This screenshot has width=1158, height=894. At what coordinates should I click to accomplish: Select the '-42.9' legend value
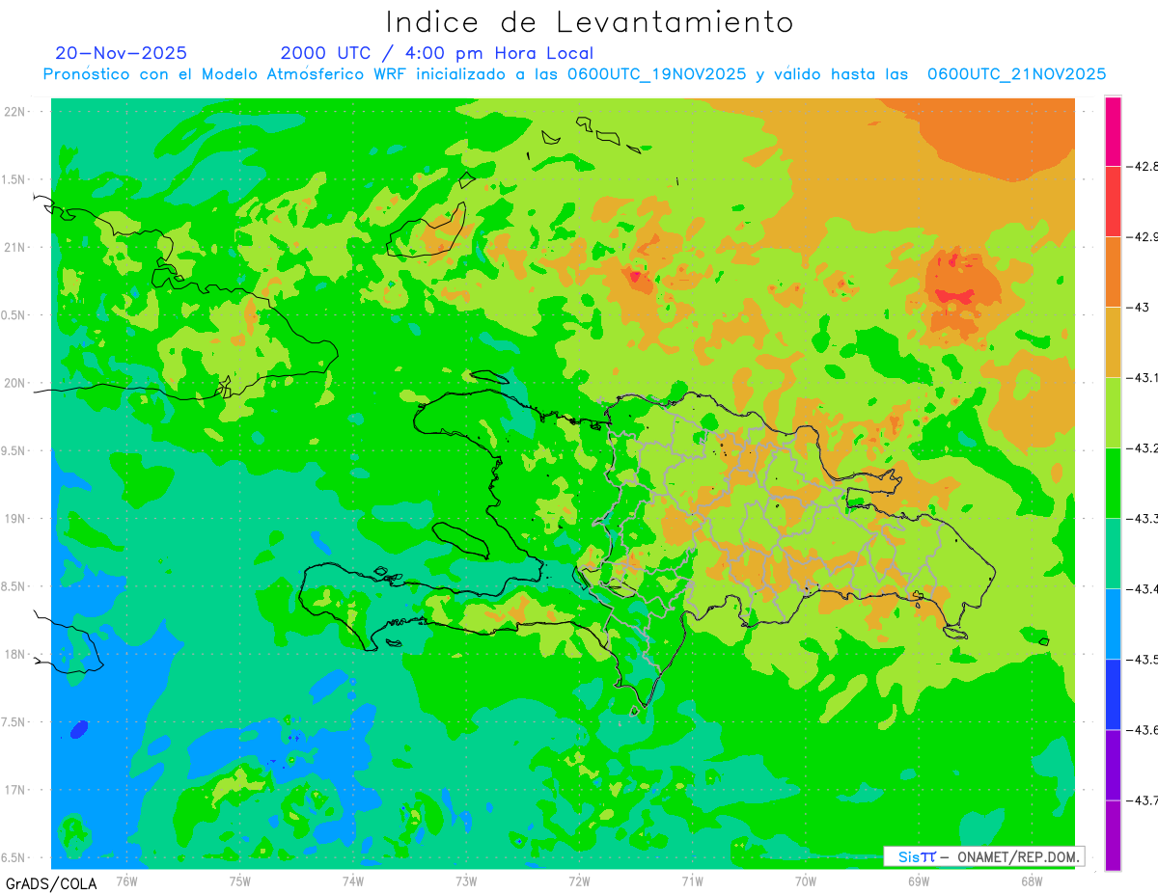point(1143,236)
